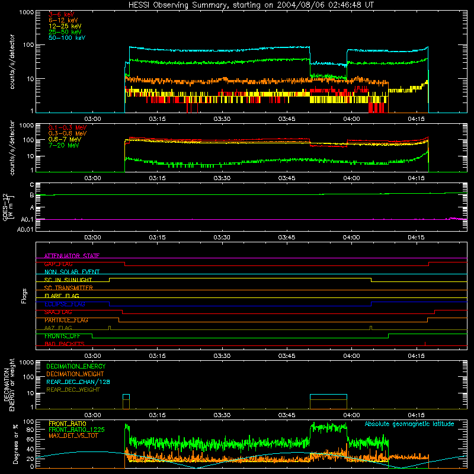The height and width of the screenshot is (474, 474).
Task: Click the green 25-50 keV legend entry
Action: click(x=65, y=32)
